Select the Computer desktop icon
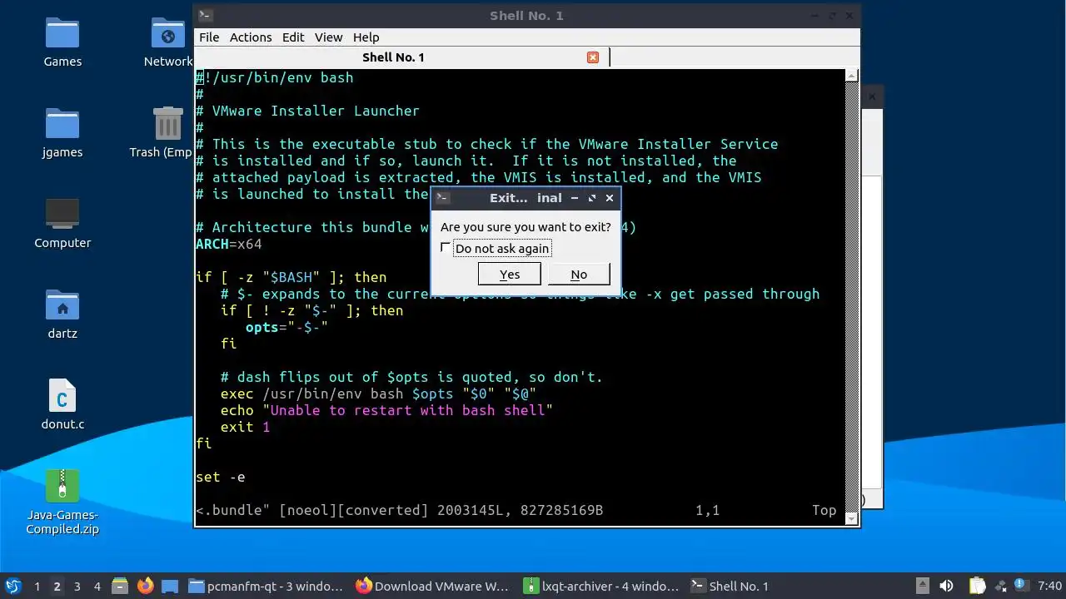 click(62, 223)
